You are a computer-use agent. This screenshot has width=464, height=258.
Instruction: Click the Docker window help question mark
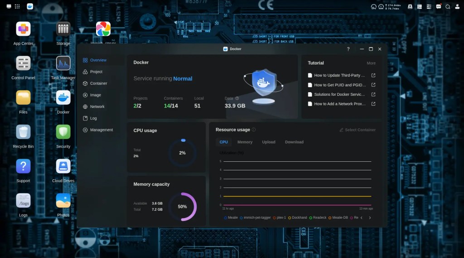[348, 49]
